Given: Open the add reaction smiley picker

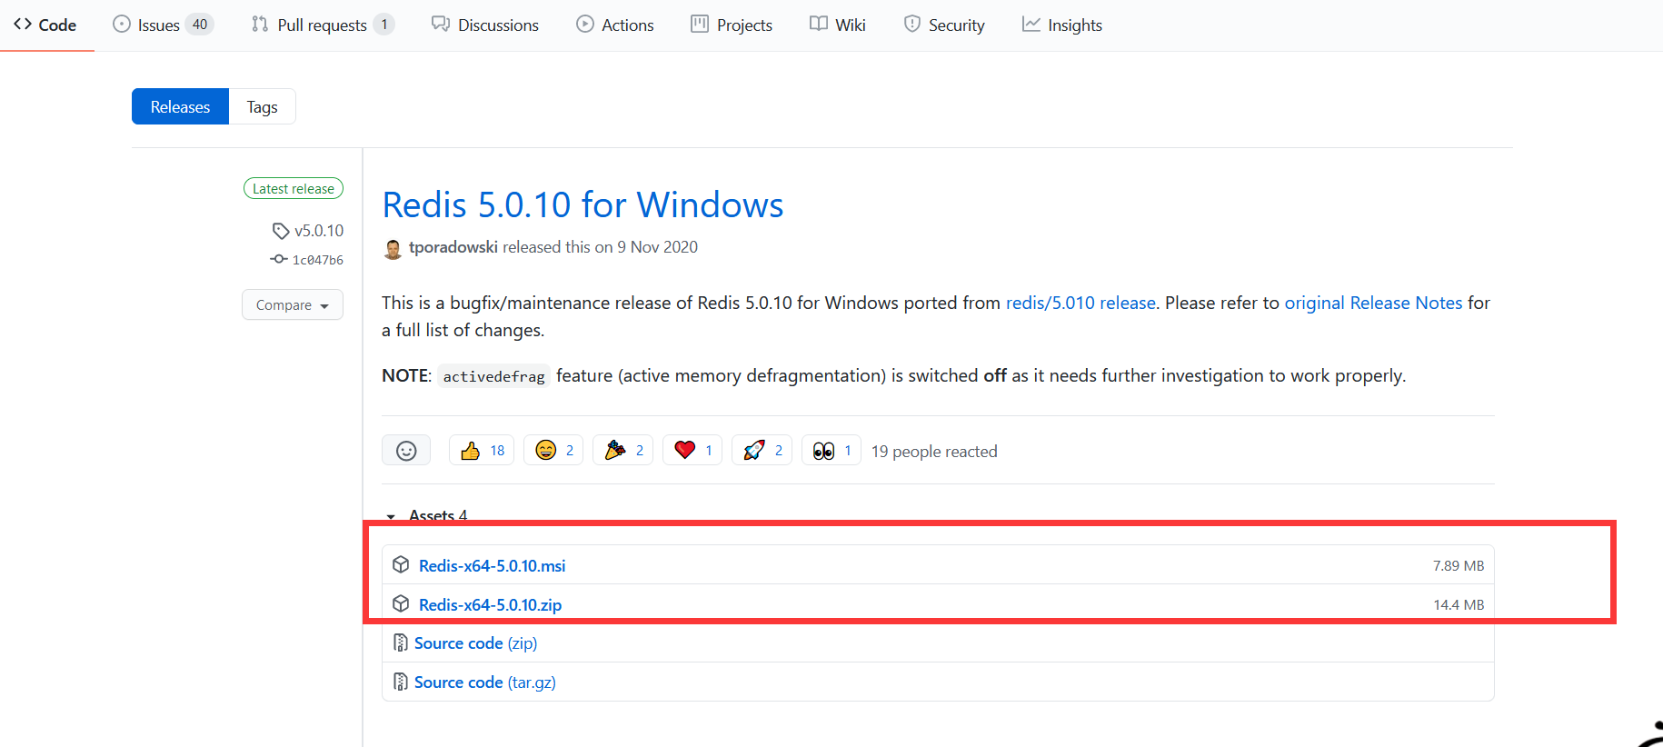Looking at the screenshot, I should coord(406,450).
